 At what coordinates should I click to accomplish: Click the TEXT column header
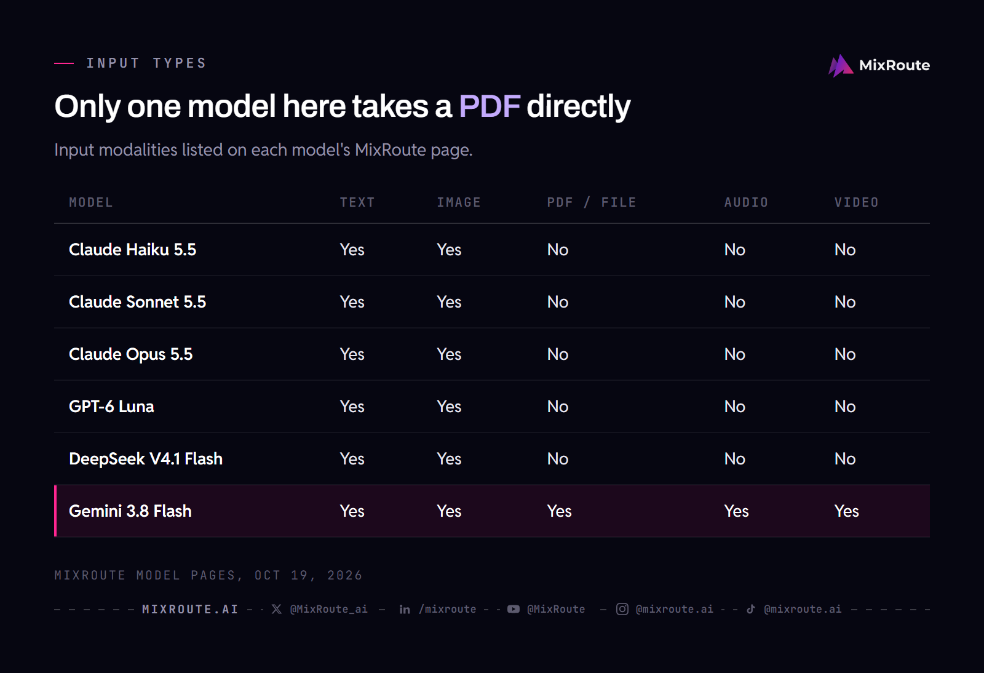357,202
